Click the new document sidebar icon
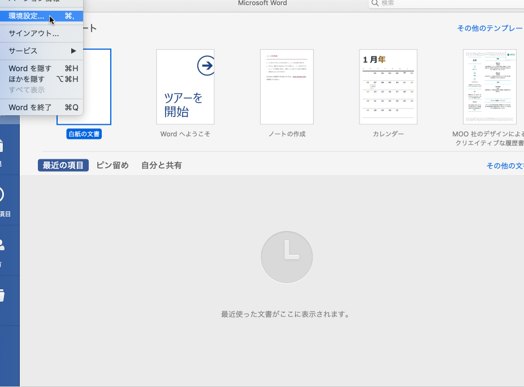 tap(1, 146)
